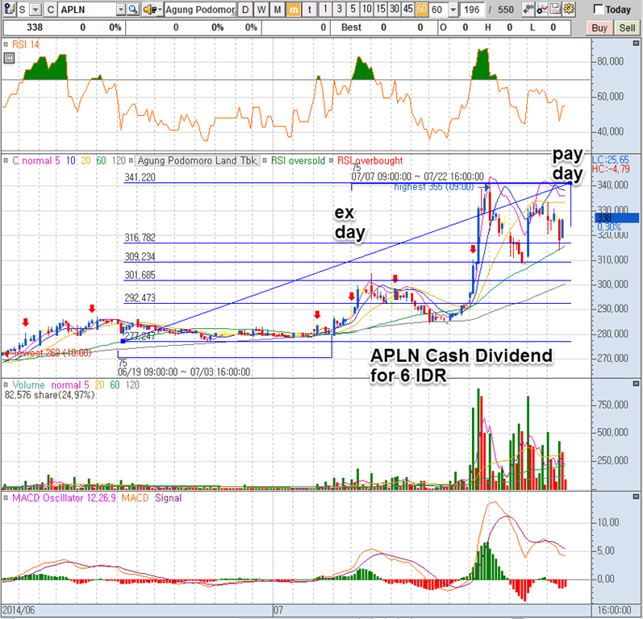
Task: Select the tick (t) chart period
Action: click(309, 10)
